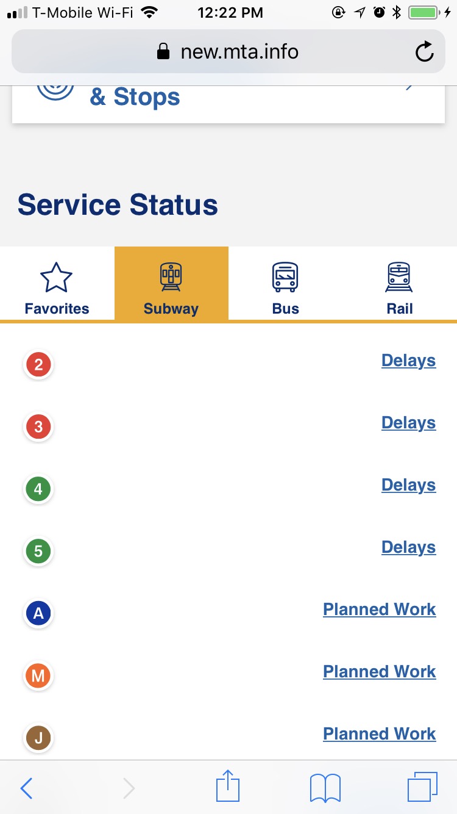Select the red 2 train bullet

38,365
